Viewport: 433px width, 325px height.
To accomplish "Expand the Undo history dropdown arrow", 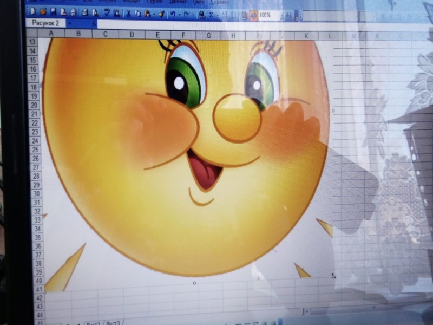I will [x=179, y=14].
